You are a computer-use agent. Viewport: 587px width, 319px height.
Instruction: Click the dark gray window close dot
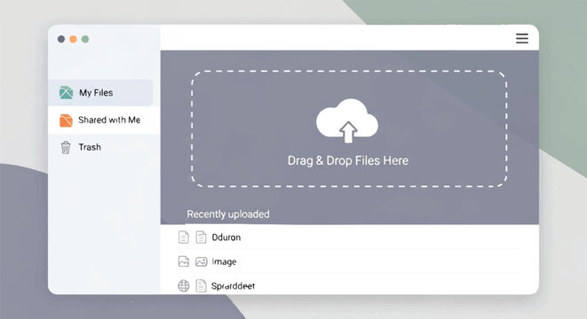point(61,39)
